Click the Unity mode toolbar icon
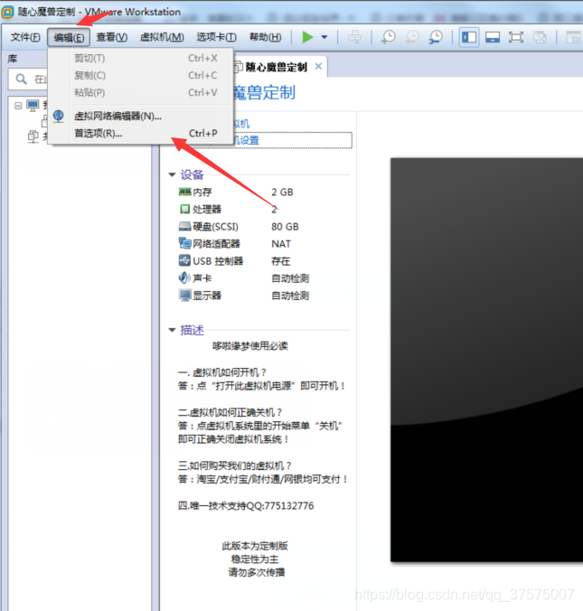The height and width of the screenshot is (611, 583). 540,37
